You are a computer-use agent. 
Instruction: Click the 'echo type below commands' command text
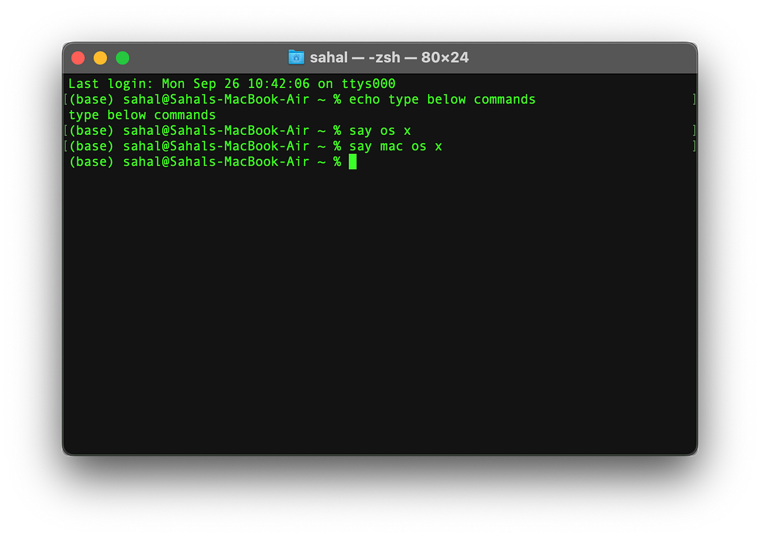(x=443, y=99)
